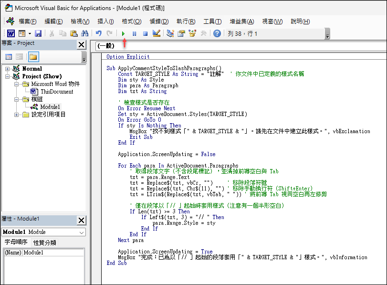This screenshot has height=285, width=387.
Task: Collapse the Project (Show) node
Action: click(x=7, y=76)
